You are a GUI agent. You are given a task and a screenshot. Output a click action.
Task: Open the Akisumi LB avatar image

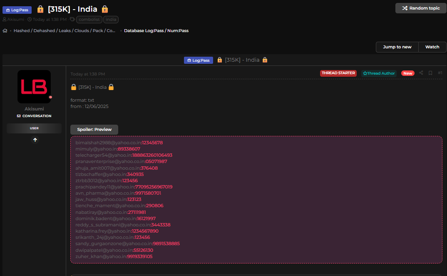[34, 87]
